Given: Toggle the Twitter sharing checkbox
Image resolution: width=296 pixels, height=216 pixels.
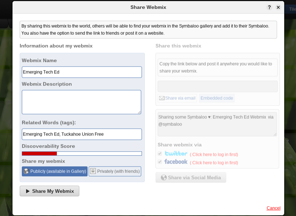Looking at the screenshot, I should point(160,153).
